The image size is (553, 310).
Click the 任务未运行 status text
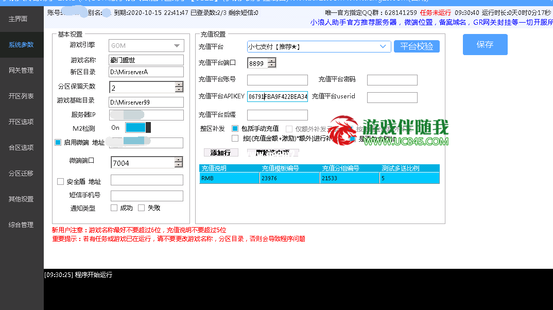pos(435,13)
